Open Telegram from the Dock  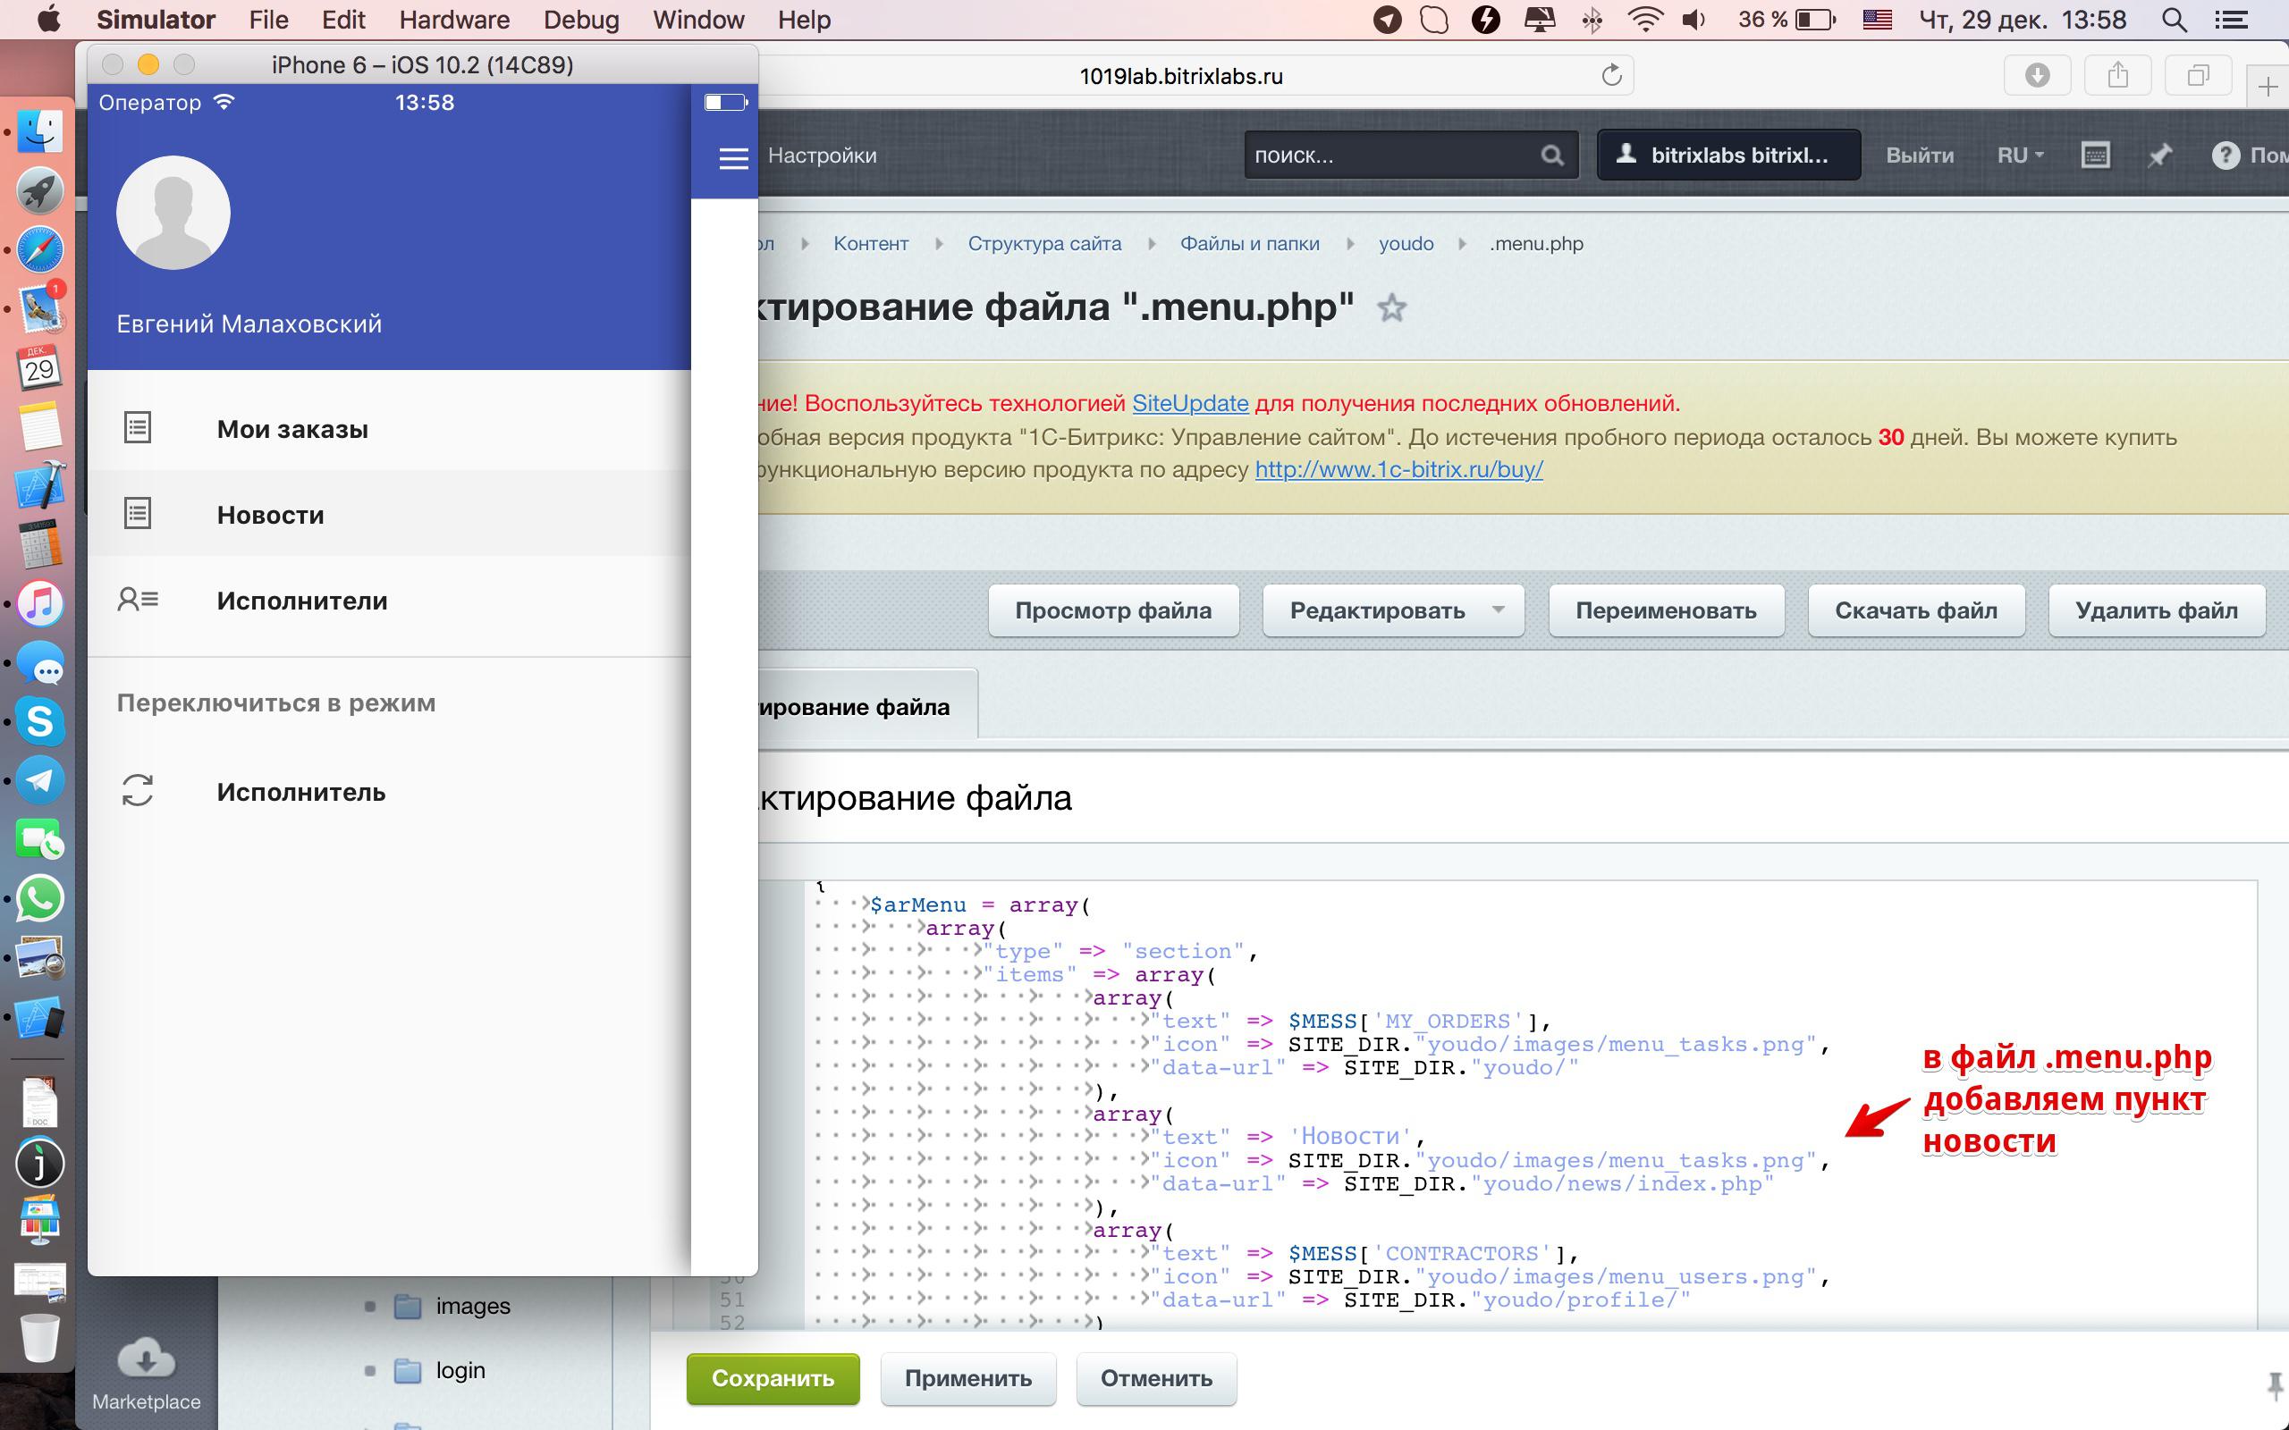point(39,780)
